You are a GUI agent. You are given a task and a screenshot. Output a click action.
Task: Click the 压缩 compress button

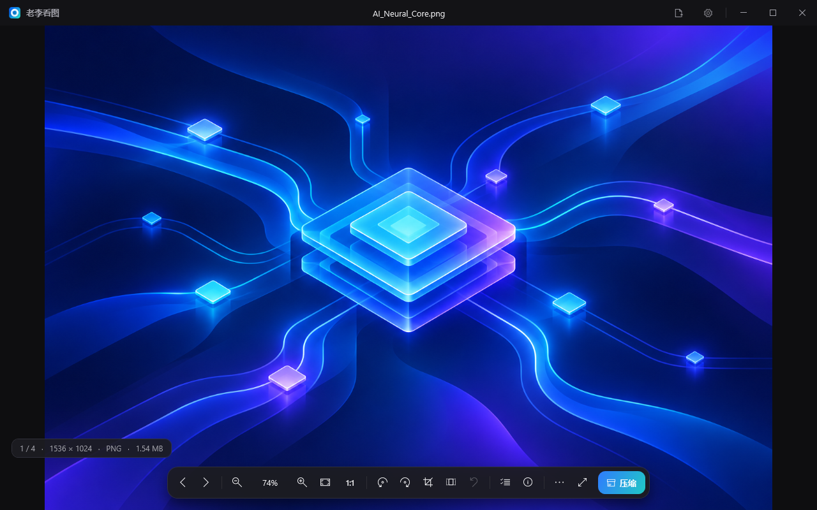pyautogui.click(x=622, y=483)
